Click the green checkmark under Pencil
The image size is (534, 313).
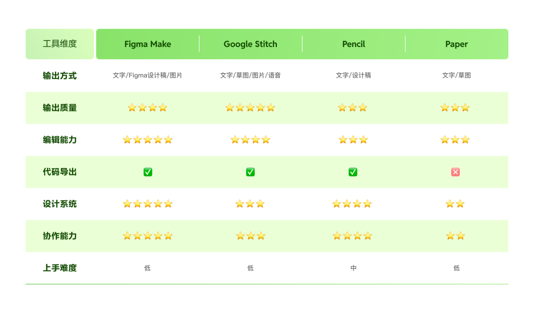click(x=353, y=172)
